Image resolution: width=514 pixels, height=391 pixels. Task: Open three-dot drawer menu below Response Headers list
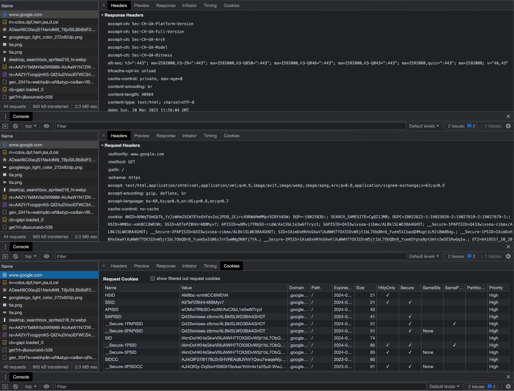click(5, 116)
